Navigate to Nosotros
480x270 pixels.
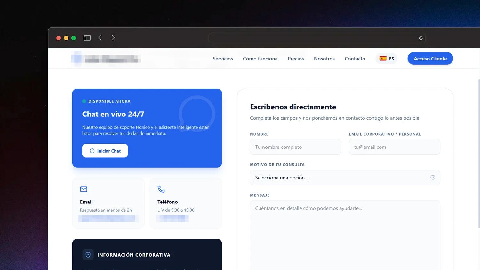324,59
